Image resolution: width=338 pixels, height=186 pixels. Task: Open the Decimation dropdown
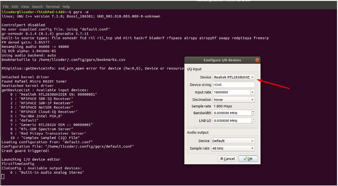click(234, 99)
